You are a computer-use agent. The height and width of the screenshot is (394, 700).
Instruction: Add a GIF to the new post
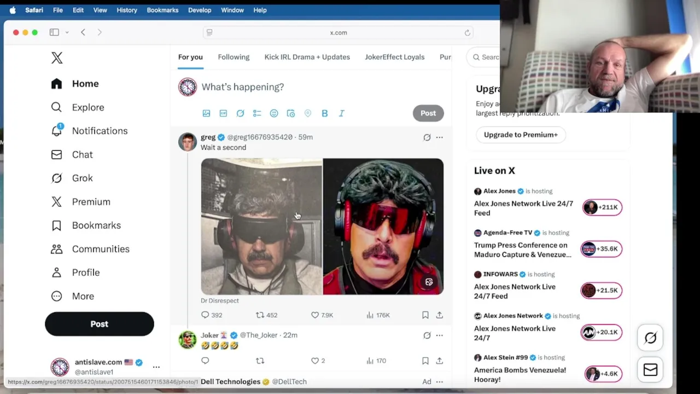click(223, 113)
